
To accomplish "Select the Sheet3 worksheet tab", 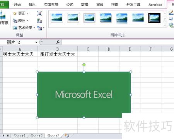I will [53, 136].
